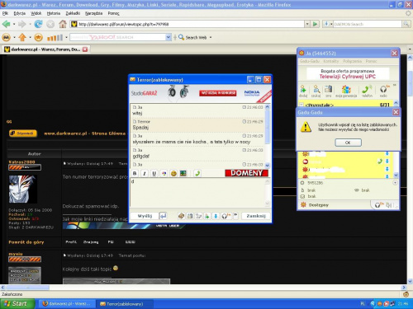
Task: Click the szukaj search contact icon
Action: tap(316, 91)
